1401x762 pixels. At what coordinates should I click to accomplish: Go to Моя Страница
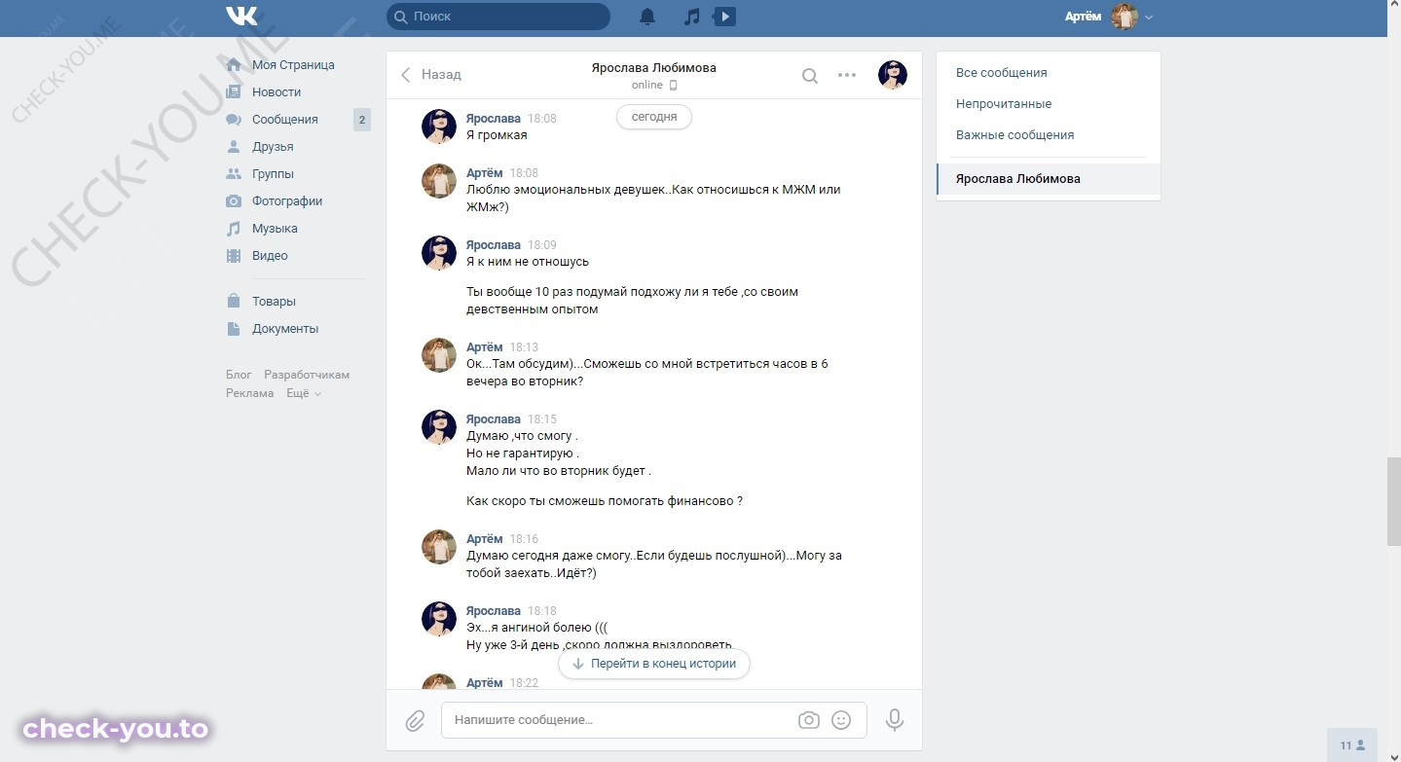(293, 65)
